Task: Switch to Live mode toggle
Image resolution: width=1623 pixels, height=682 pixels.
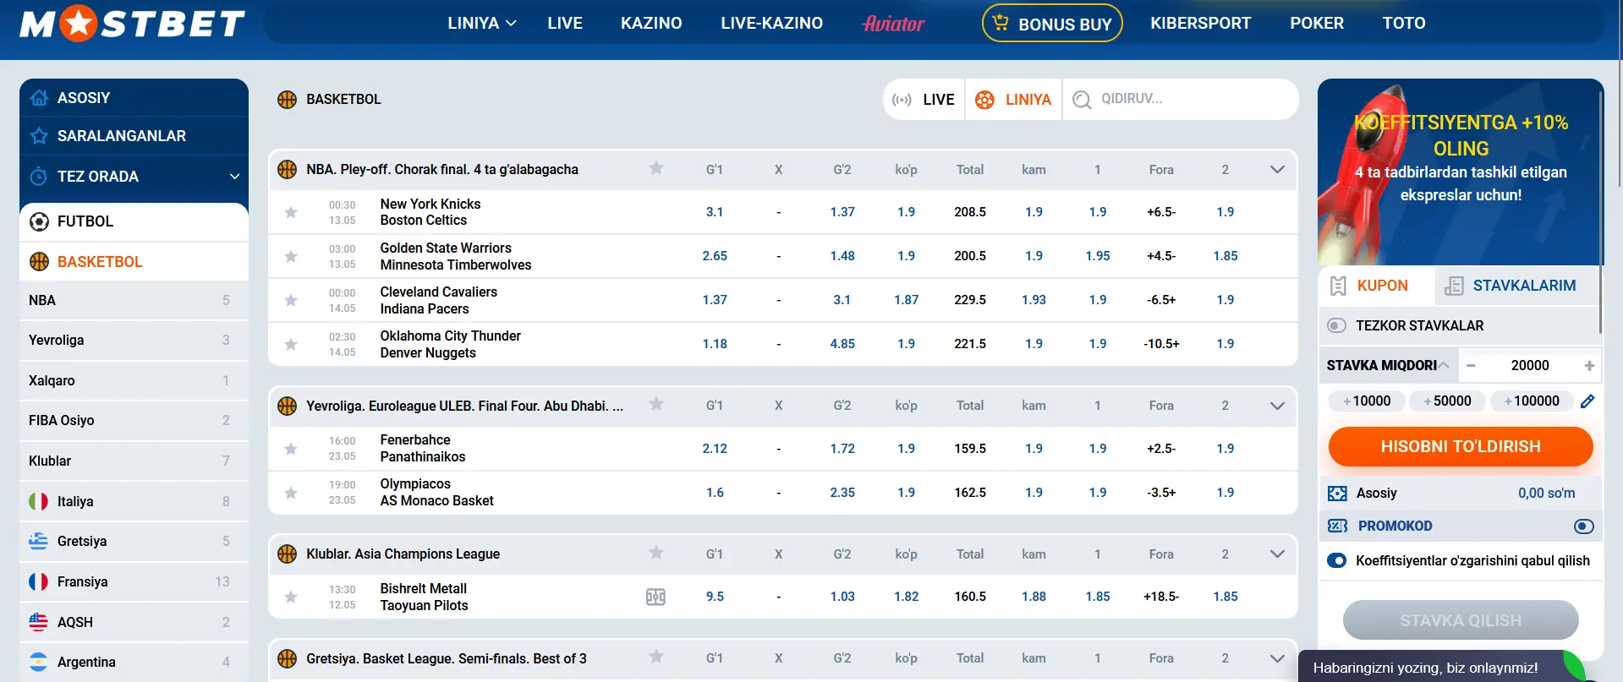Action: tap(924, 100)
